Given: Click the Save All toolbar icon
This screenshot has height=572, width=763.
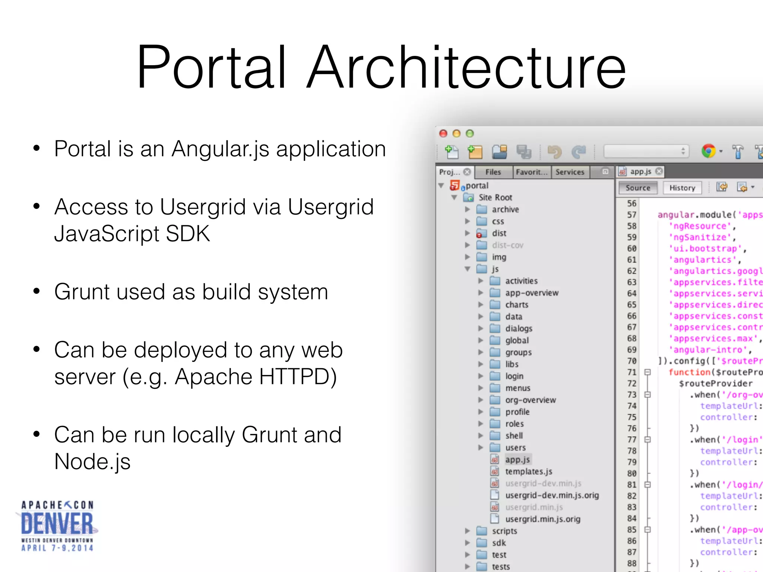Looking at the screenshot, I should point(524,152).
